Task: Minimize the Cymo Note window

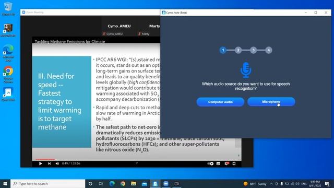Action: (x=306, y=13)
